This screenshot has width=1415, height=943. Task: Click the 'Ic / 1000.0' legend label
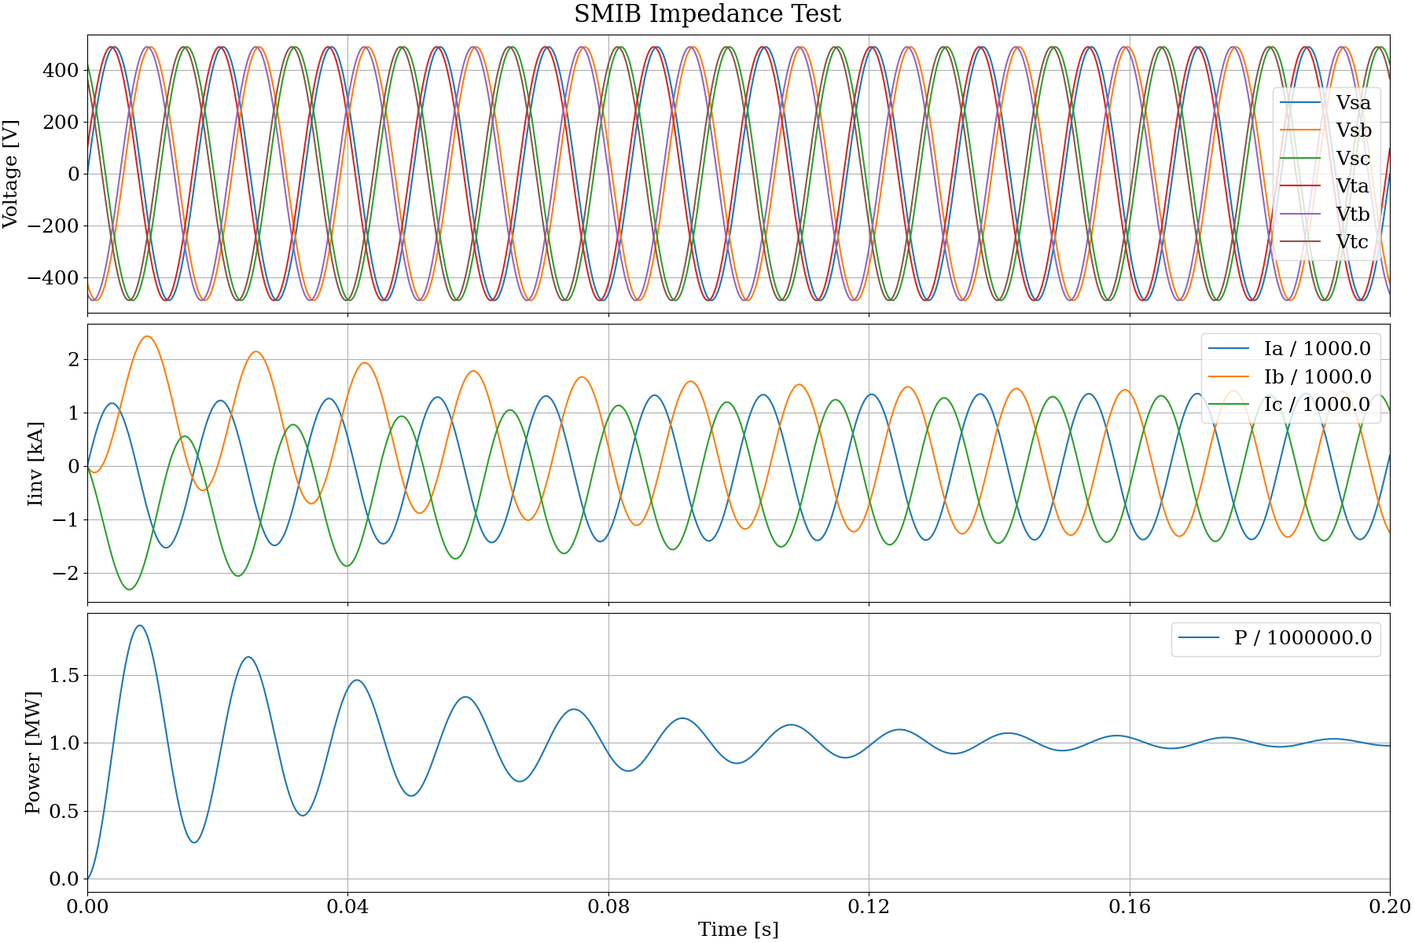click(1317, 404)
